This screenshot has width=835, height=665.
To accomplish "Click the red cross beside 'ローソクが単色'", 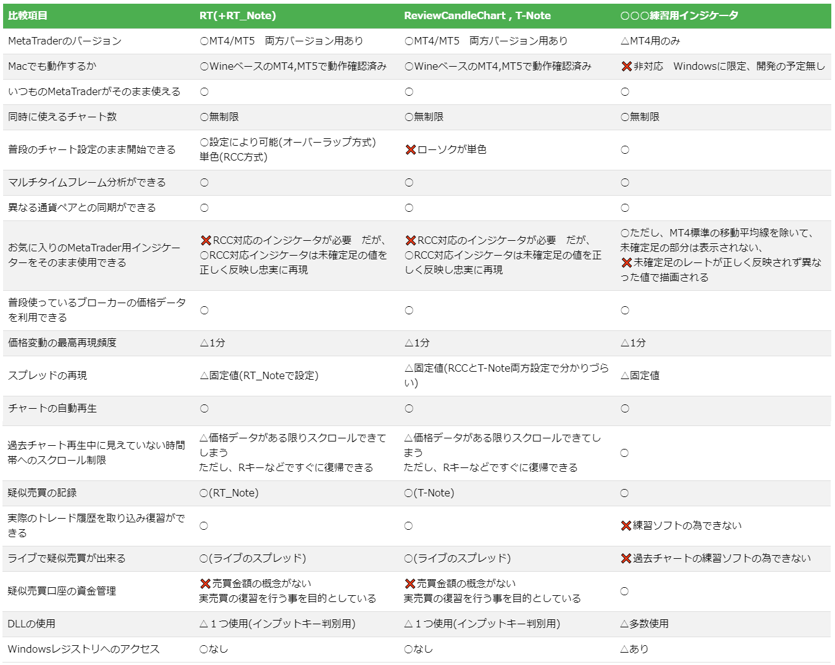I will 411,150.
